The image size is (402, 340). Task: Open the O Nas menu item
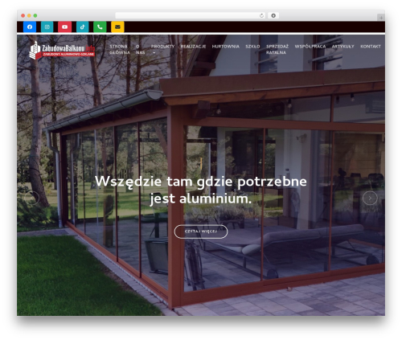[x=140, y=50]
